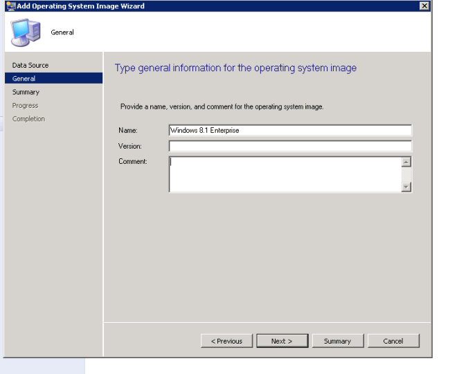Click the Add Operating System Image Wizard title bar
Screen dimensions: 457x374
click(x=208, y=6)
